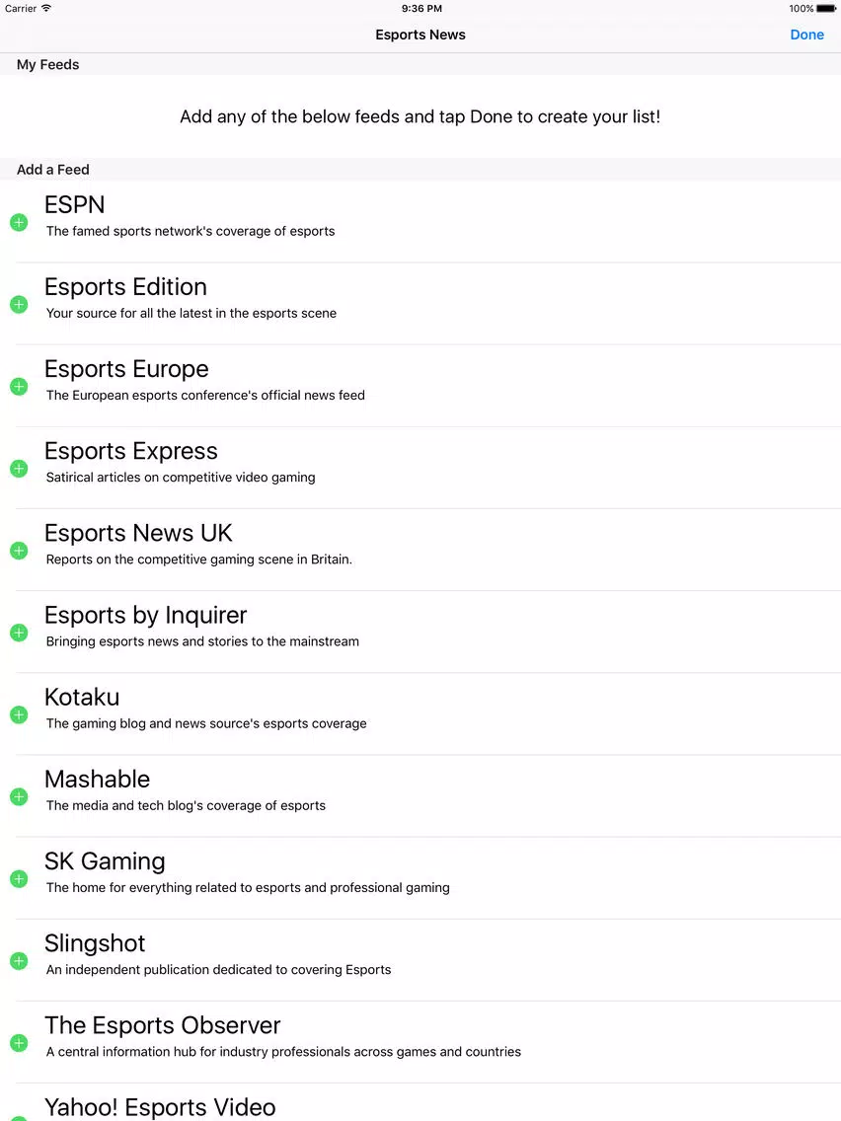This screenshot has width=841, height=1121.
Task: Tap 'The media and tech blog's coverage' description
Action: click(x=186, y=805)
